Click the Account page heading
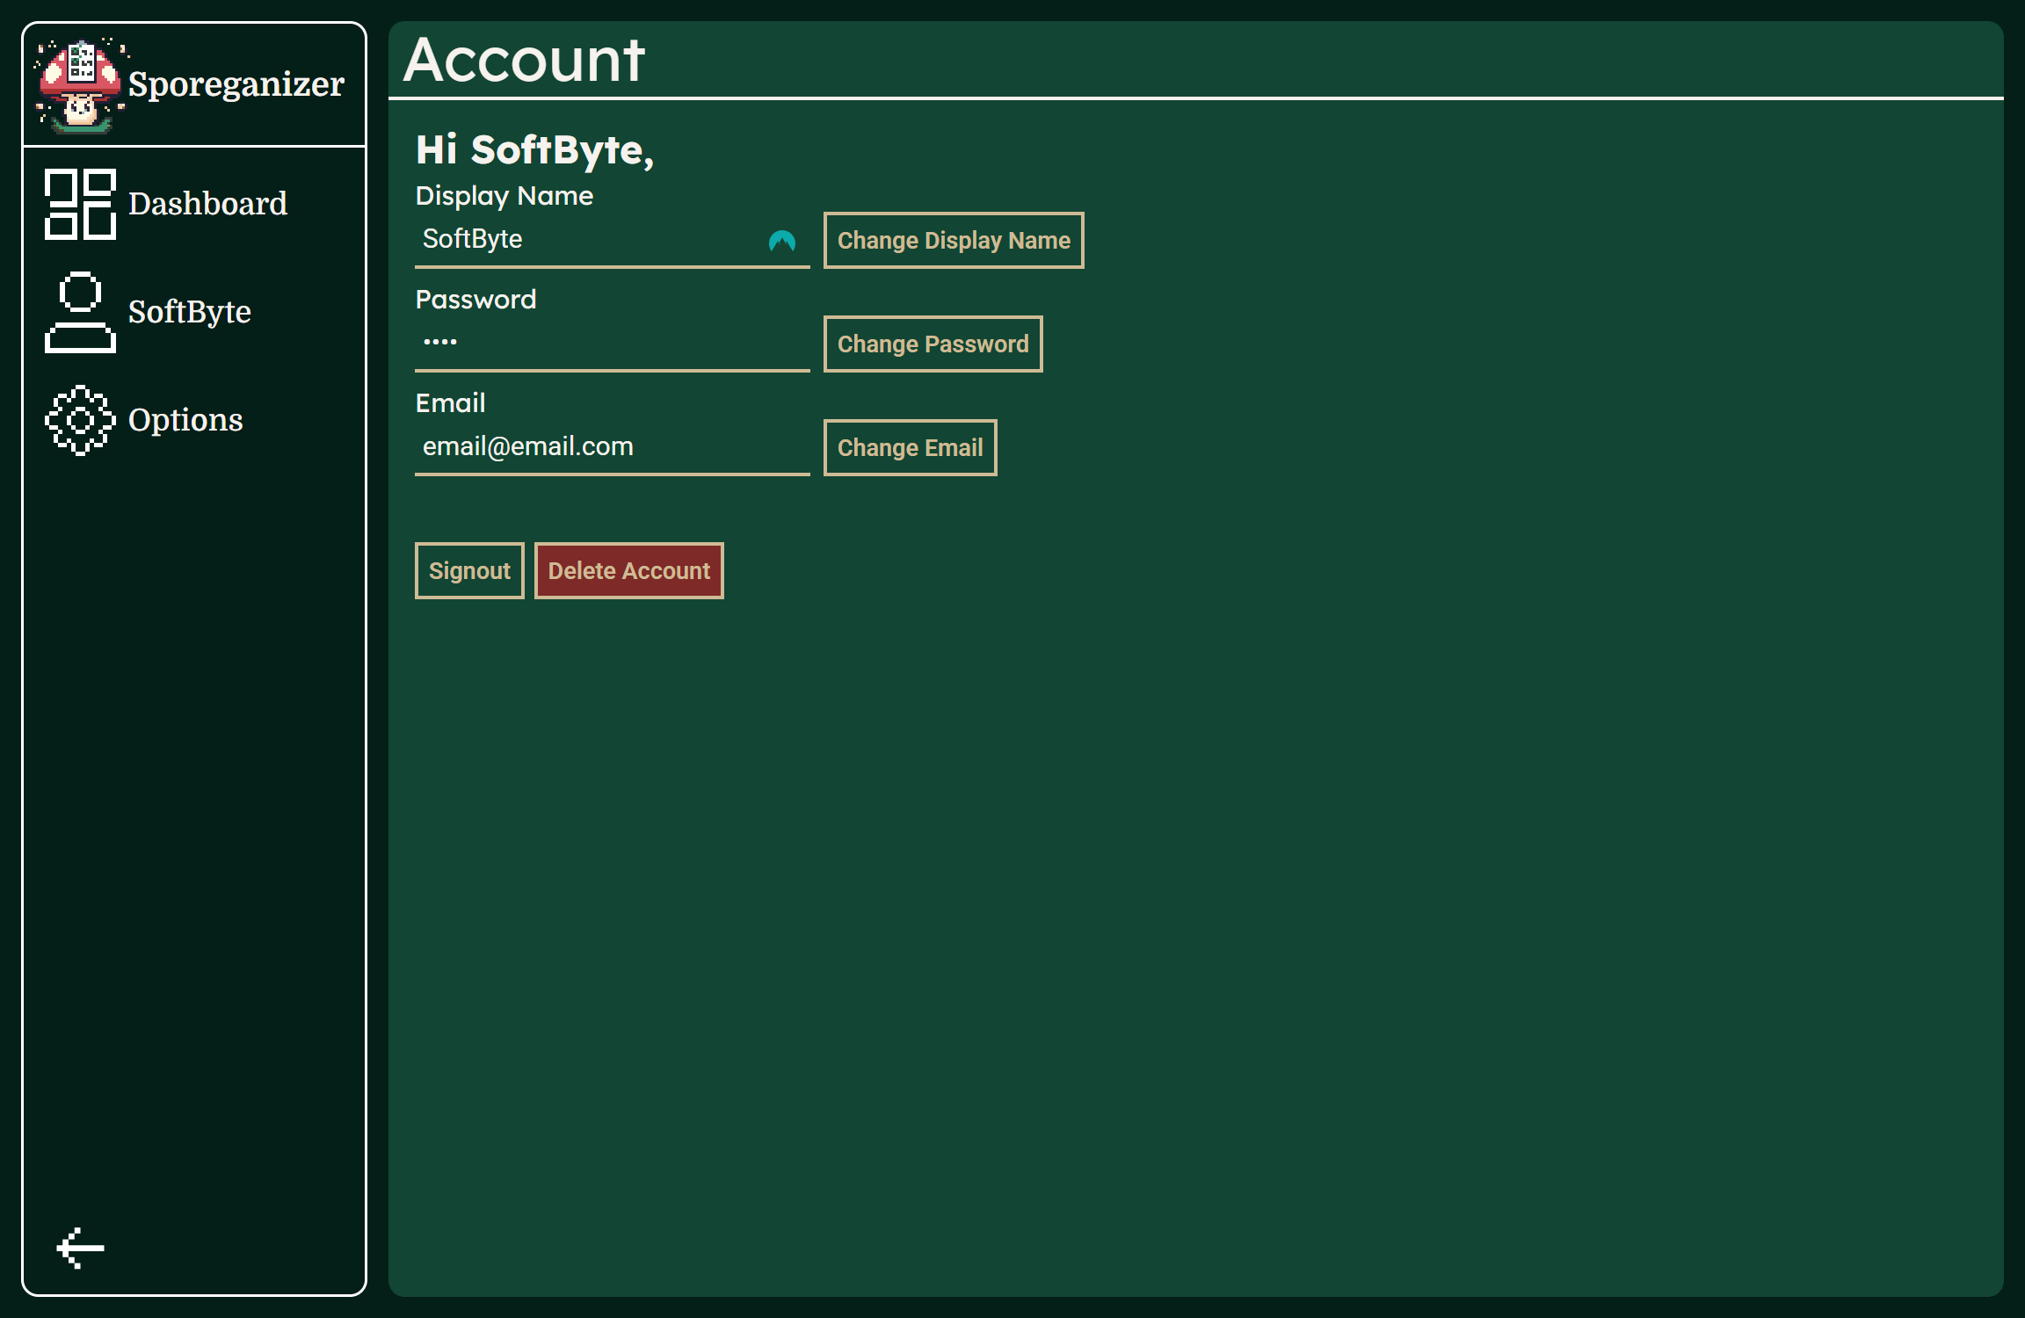Viewport: 2025px width, 1318px height. click(524, 61)
